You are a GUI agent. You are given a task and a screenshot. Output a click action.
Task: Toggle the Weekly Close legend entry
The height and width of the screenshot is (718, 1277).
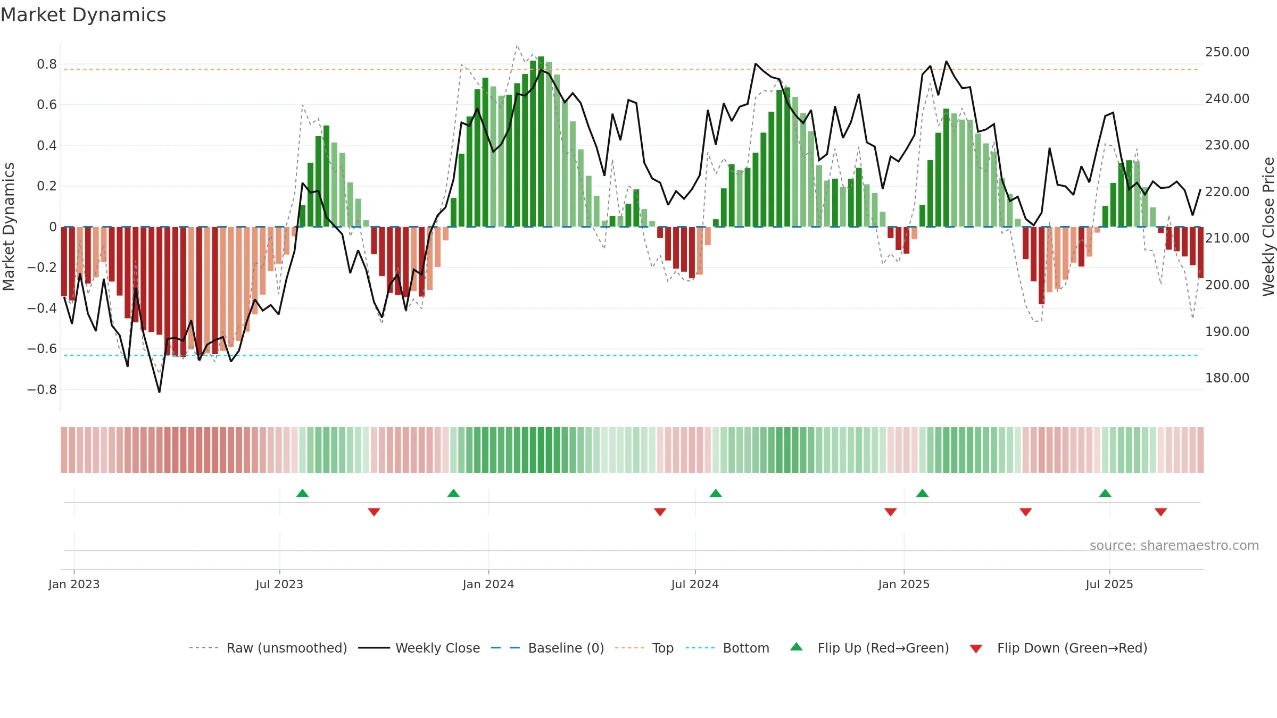419,648
